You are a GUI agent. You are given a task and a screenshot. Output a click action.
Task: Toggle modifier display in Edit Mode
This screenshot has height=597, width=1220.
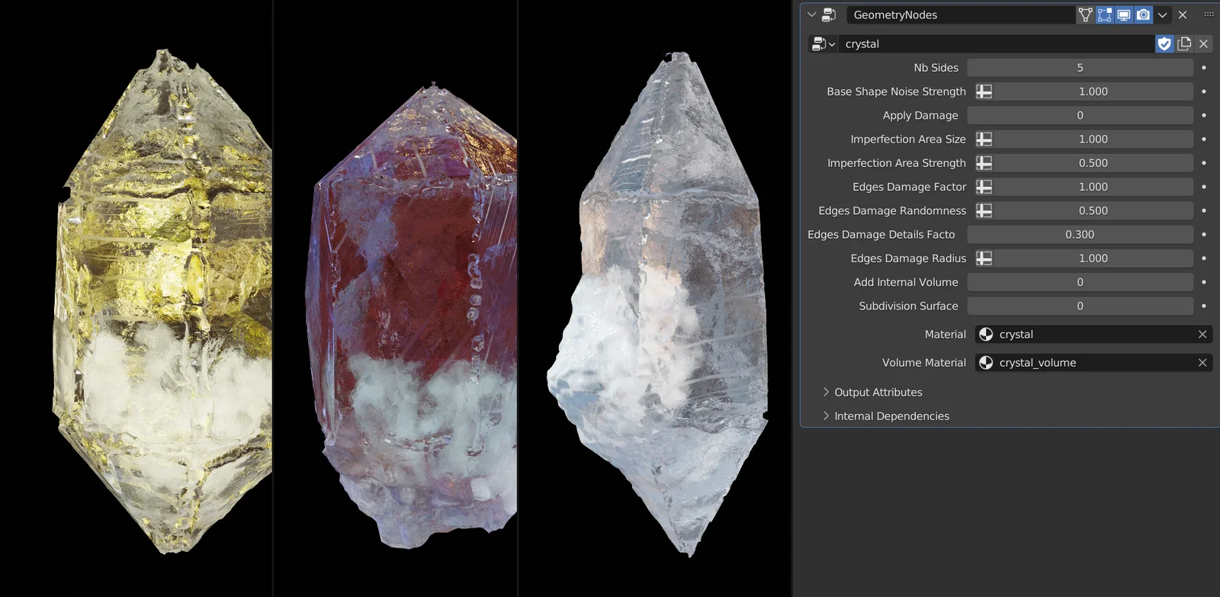1105,14
